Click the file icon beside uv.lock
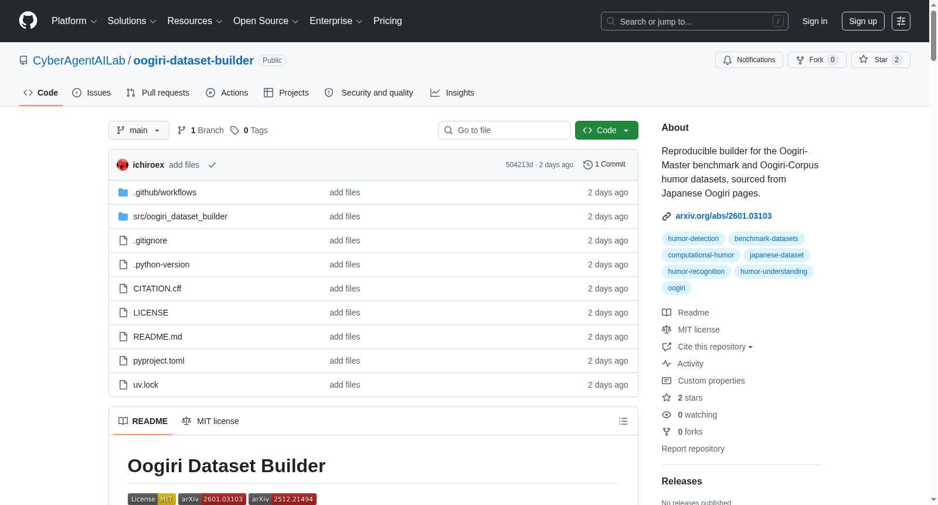The height and width of the screenshot is (505, 938). (x=123, y=385)
